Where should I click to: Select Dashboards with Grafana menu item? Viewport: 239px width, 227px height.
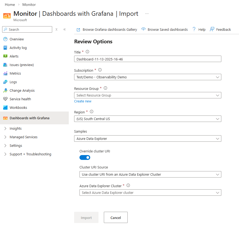coord(34,118)
